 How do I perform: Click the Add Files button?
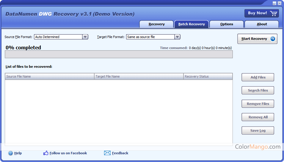[x=258, y=77]
